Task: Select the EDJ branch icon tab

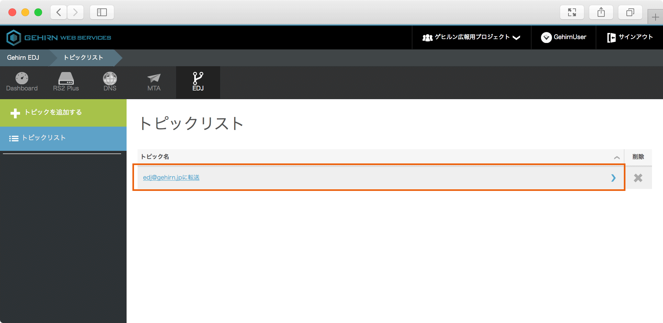Action: (x=198, y=78)
